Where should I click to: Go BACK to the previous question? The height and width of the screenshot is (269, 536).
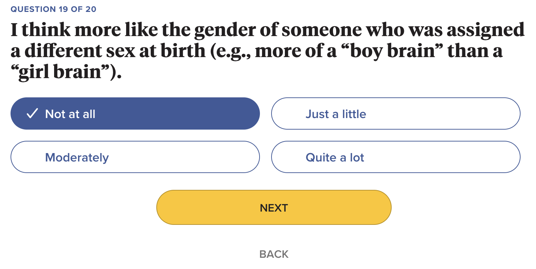[x=274, y=254]
